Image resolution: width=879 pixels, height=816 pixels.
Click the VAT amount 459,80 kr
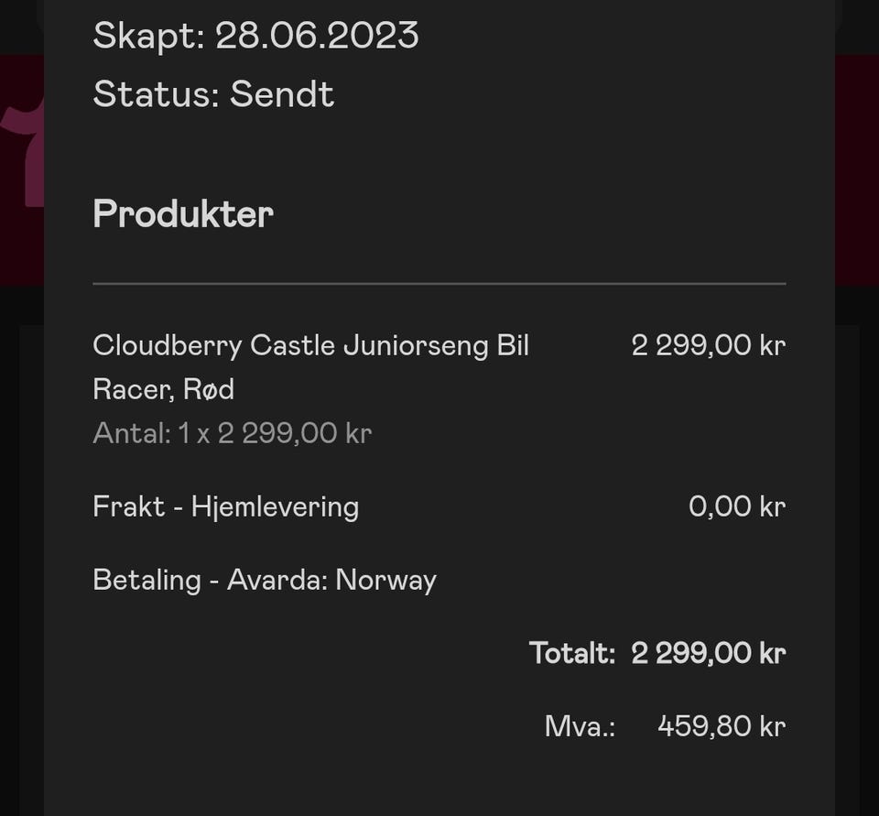click(x=722, y=727)
